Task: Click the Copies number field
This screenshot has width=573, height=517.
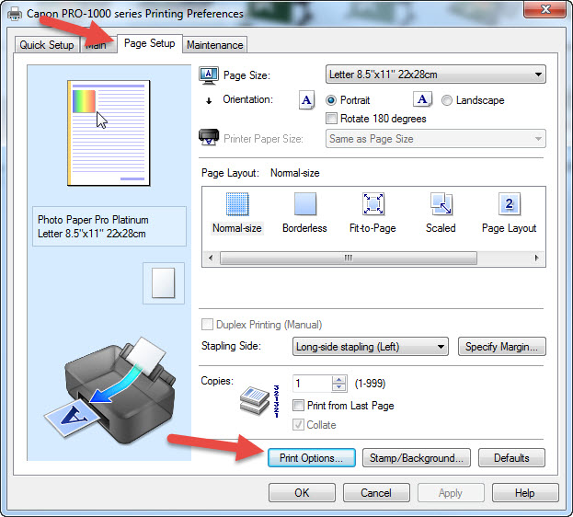Action: point(313,384)
